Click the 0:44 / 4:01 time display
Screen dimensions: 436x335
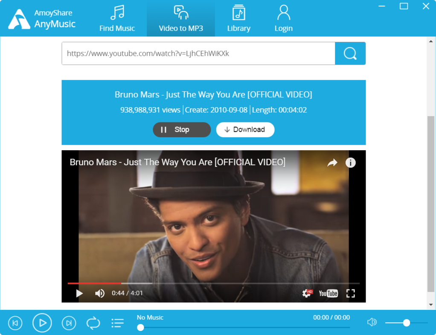[128, 293]
